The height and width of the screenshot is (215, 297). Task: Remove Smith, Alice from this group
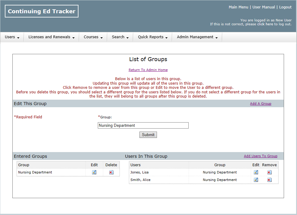(x=269, y=180)
